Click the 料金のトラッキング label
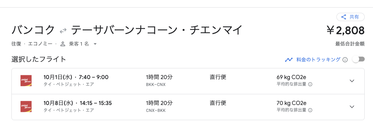Image resolution: width=373 pixels, height=125 pixels. [x=318, y=59]
